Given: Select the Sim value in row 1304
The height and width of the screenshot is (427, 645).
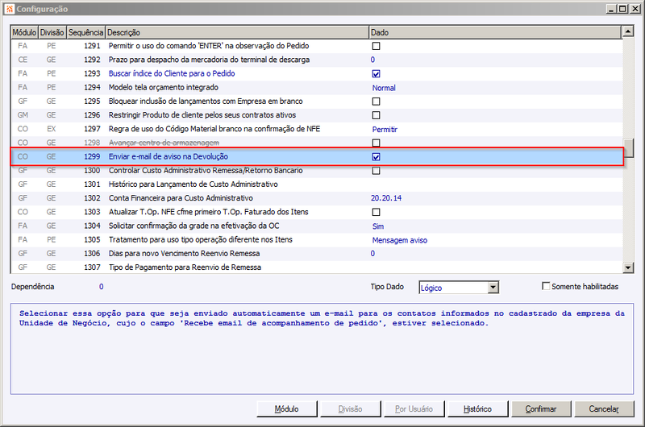Looking at the screenshot, I should pos(378,226).
